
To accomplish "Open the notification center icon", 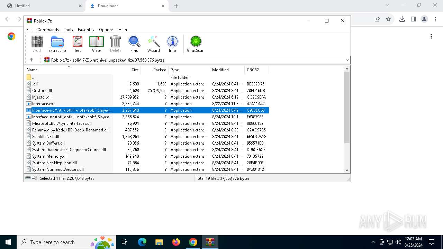I will click(x=432, y=242).
